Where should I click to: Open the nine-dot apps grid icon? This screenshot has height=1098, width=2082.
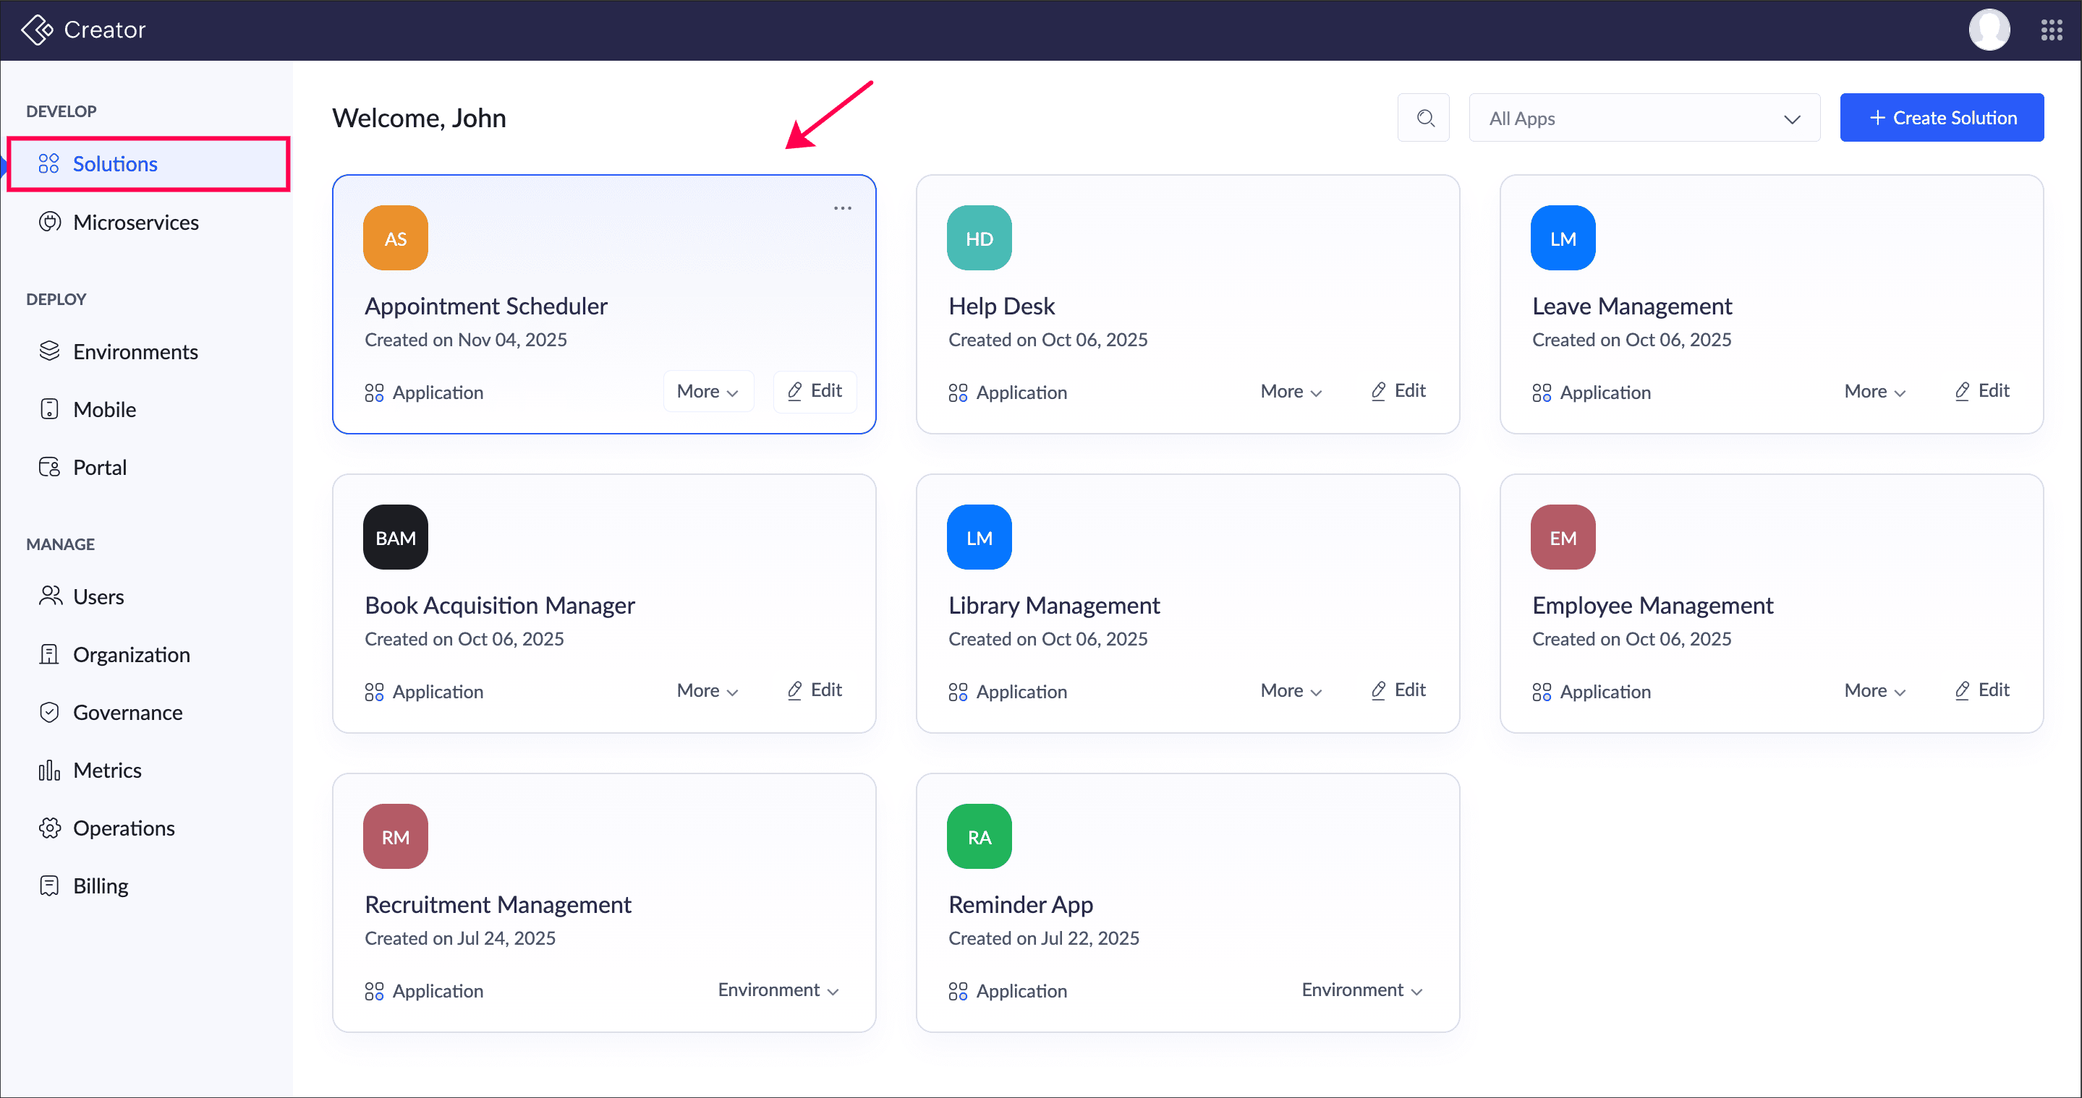(x=2050, y=30)
